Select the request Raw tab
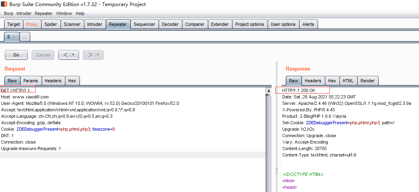 pos(12,81)
